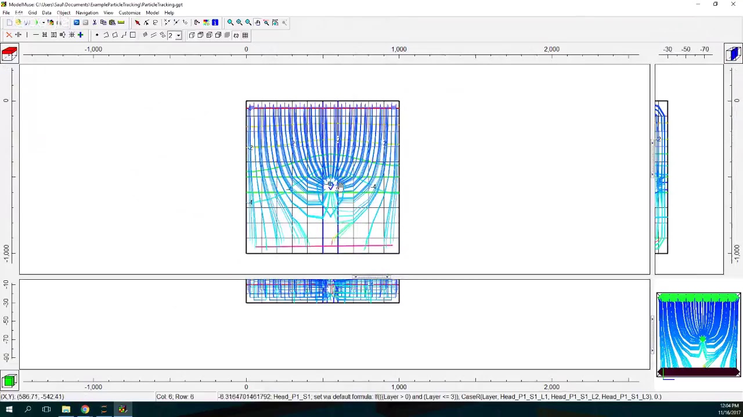Create a new model with the blank page icon
Screen dimensions: 743x417
[x=9, y=23]
